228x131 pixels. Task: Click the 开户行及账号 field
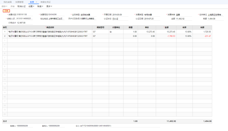click(x=88, y=19)
